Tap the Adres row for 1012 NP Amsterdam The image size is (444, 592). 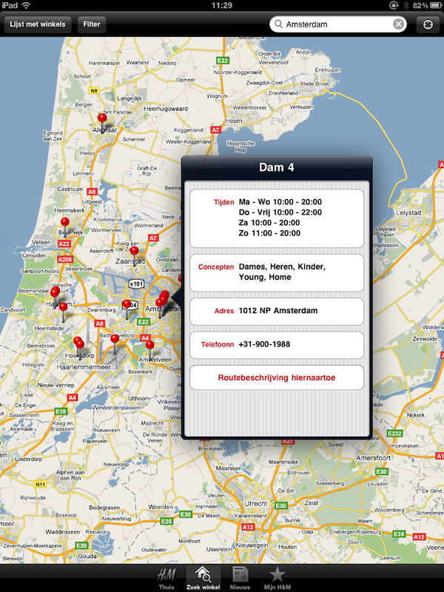(x=277, y=311)
